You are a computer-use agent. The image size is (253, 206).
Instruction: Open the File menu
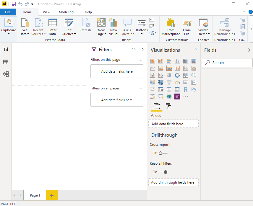click(x=8, y=12)
